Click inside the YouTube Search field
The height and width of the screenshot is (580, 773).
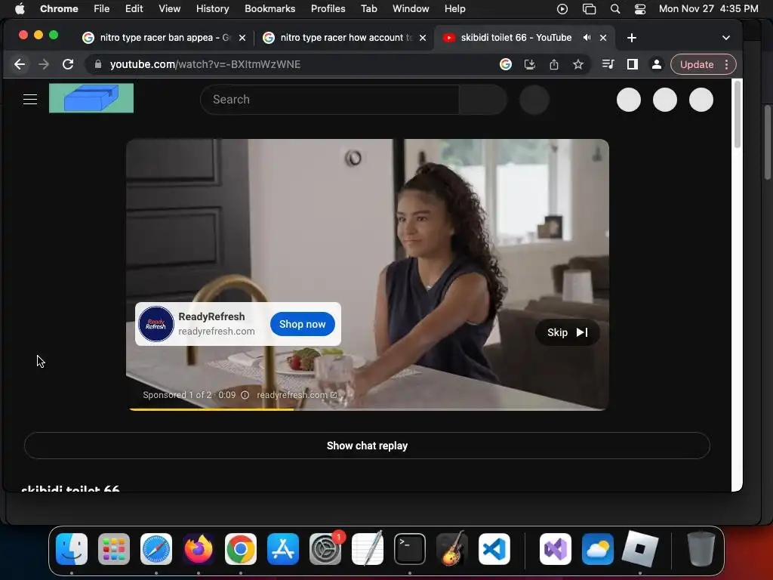(x=329, y=100)
